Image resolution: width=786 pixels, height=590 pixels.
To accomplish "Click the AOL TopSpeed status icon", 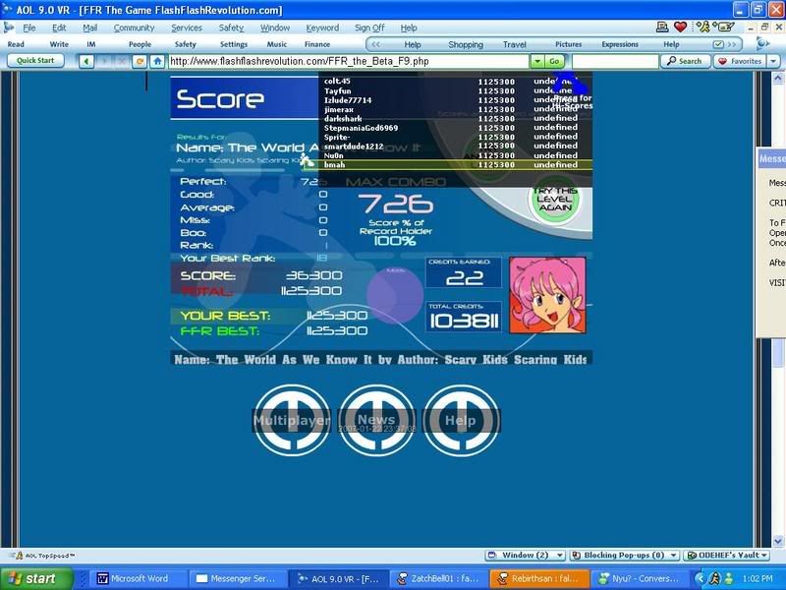I will 19,556.
